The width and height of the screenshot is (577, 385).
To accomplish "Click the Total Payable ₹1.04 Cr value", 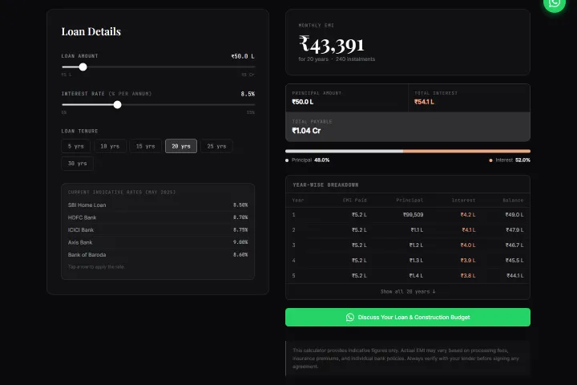I will (306, 131).
